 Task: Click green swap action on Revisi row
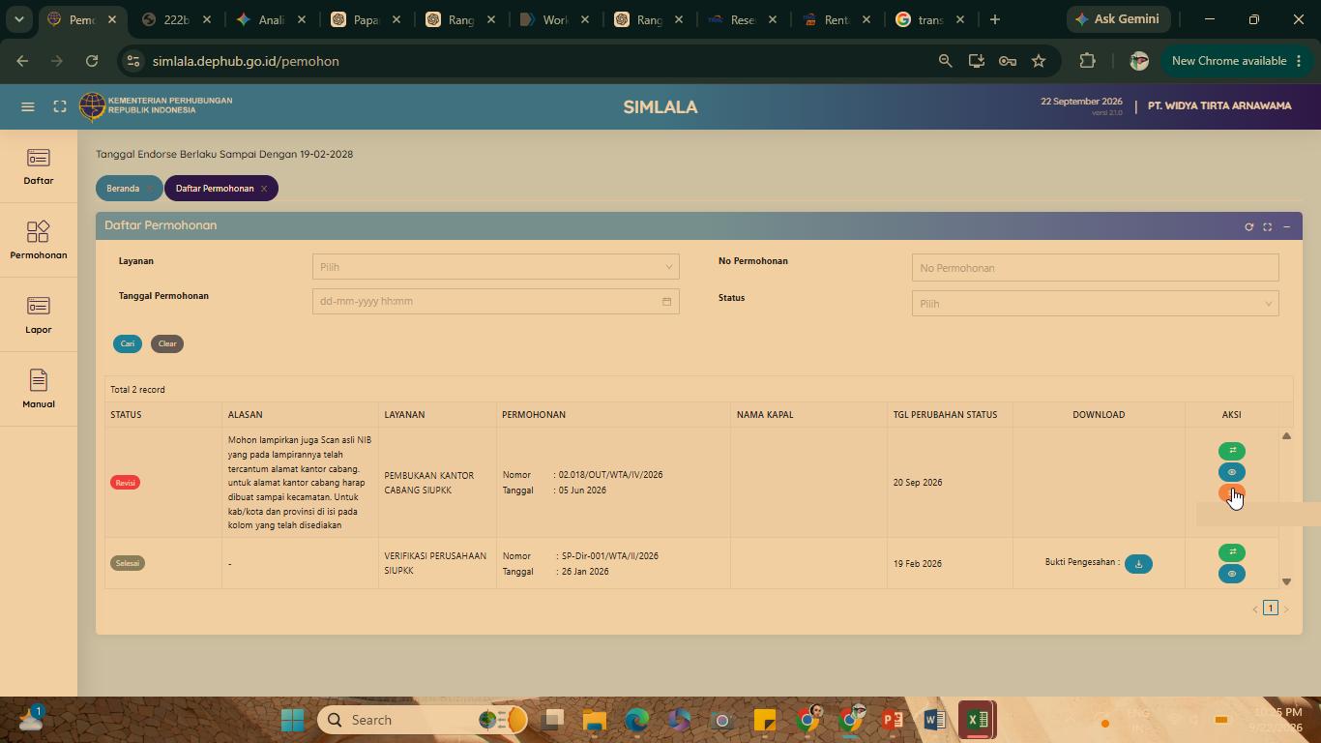pos(1231,451)
